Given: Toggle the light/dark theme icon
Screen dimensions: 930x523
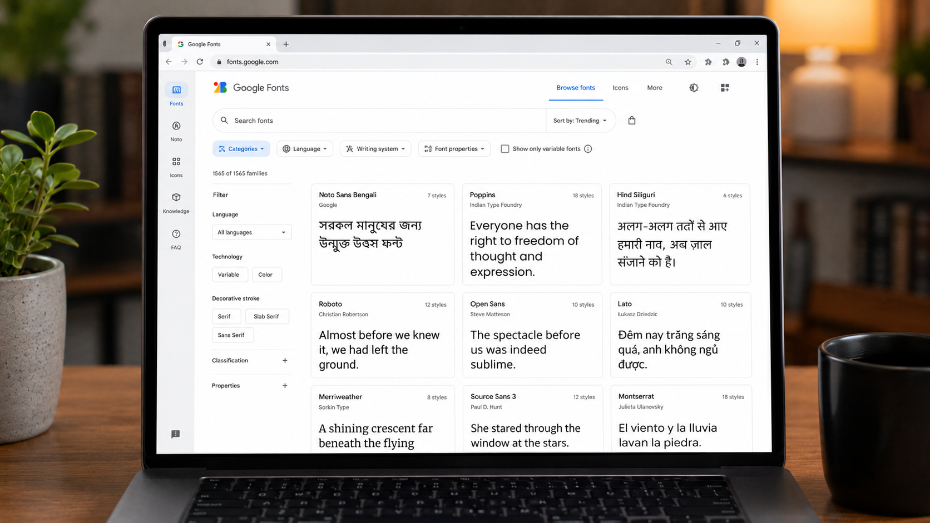Looking at the screenshot, I should click(694, 88).
